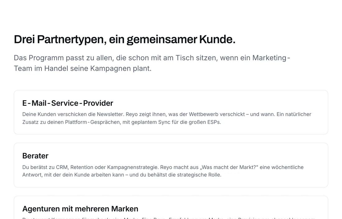342x219 pixels.
Task: Click the heading 'Drei Partnertypen, ein gemeinsamer Kunde.'
Action: click(125, 40)
